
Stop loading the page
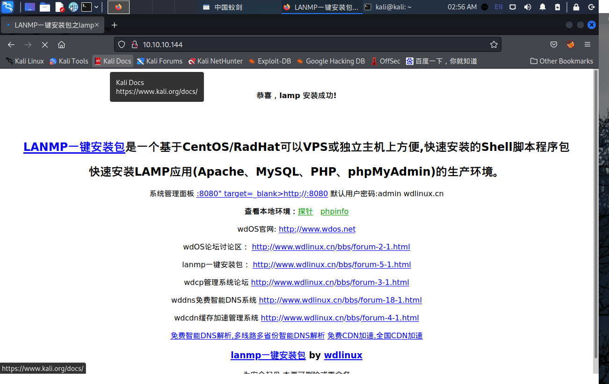coord(45,44)
